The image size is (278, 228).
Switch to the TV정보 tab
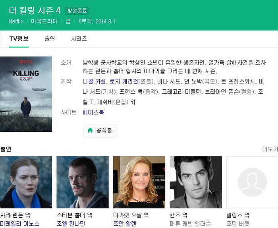(19, 39)
